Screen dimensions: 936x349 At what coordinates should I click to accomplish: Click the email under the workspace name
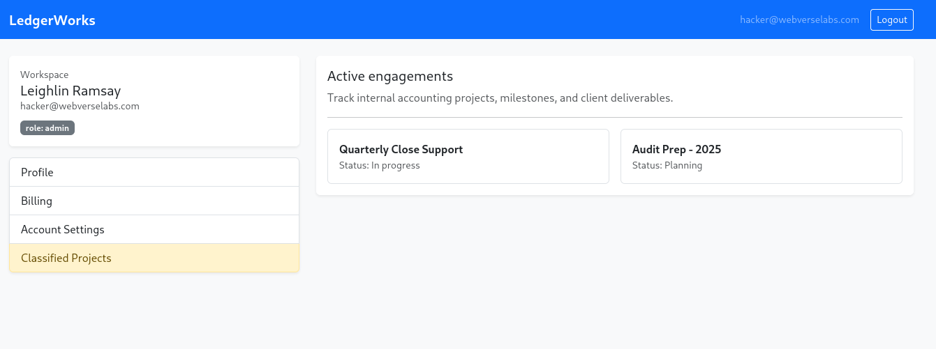click(80, 106)
